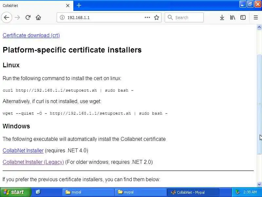Open the page actions three-dot menu
The width and height of the screenshot is (262, 197).
click(x=147, y=17)
